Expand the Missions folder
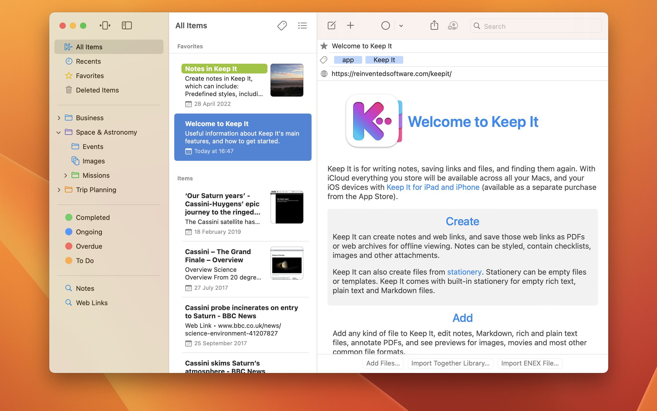This screenshot has height=411, width=657. point(65,176)
